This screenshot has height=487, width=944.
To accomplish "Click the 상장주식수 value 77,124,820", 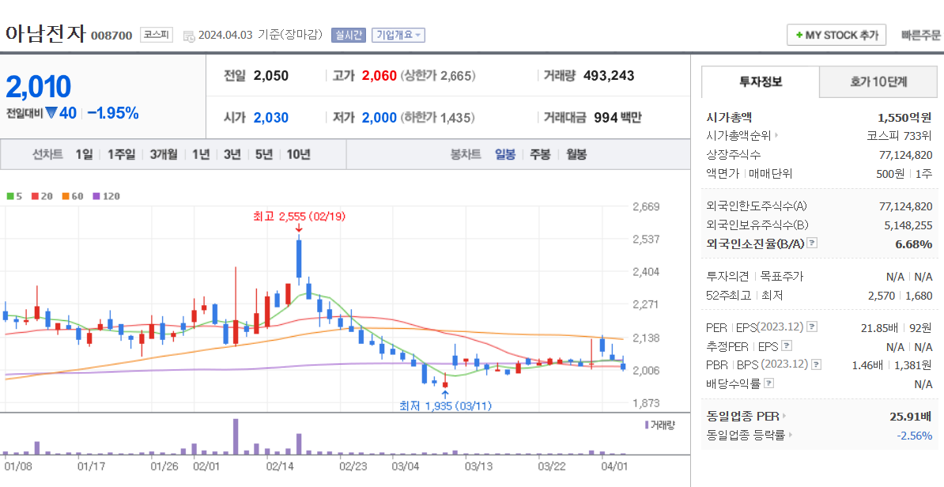I will tap(905, 155).
